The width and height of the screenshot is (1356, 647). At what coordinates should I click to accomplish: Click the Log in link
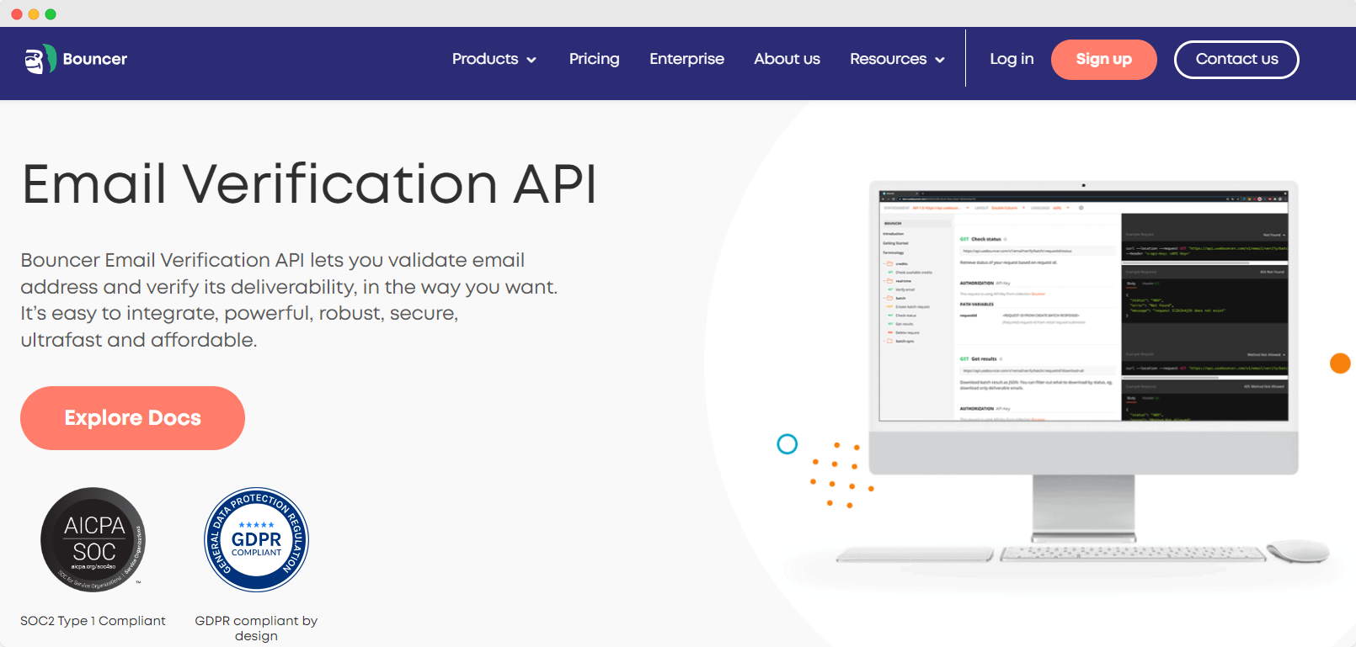pyautogui.click(x=1012, y=59)
